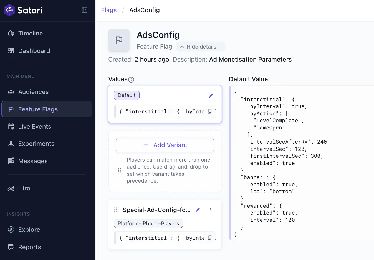Screen dimensions: 374x260
Task: Open the Timeline section in sidebar
Action: (x=30, y=33)
